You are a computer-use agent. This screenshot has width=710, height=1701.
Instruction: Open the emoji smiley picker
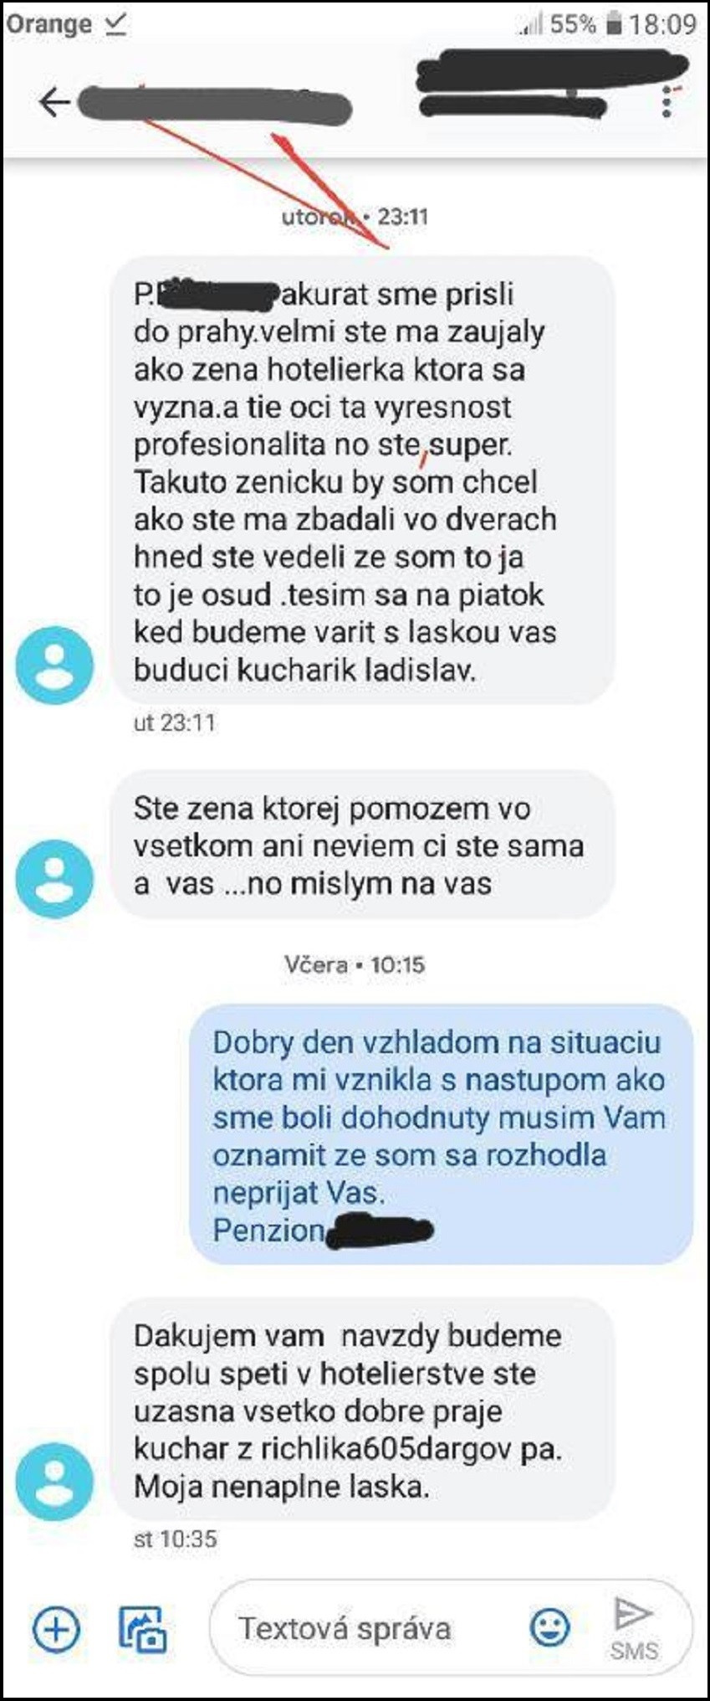pos(550,1627)
